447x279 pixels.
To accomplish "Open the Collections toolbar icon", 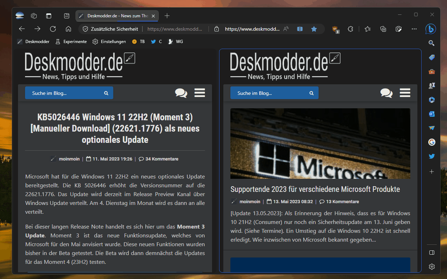I will [383, 29].
